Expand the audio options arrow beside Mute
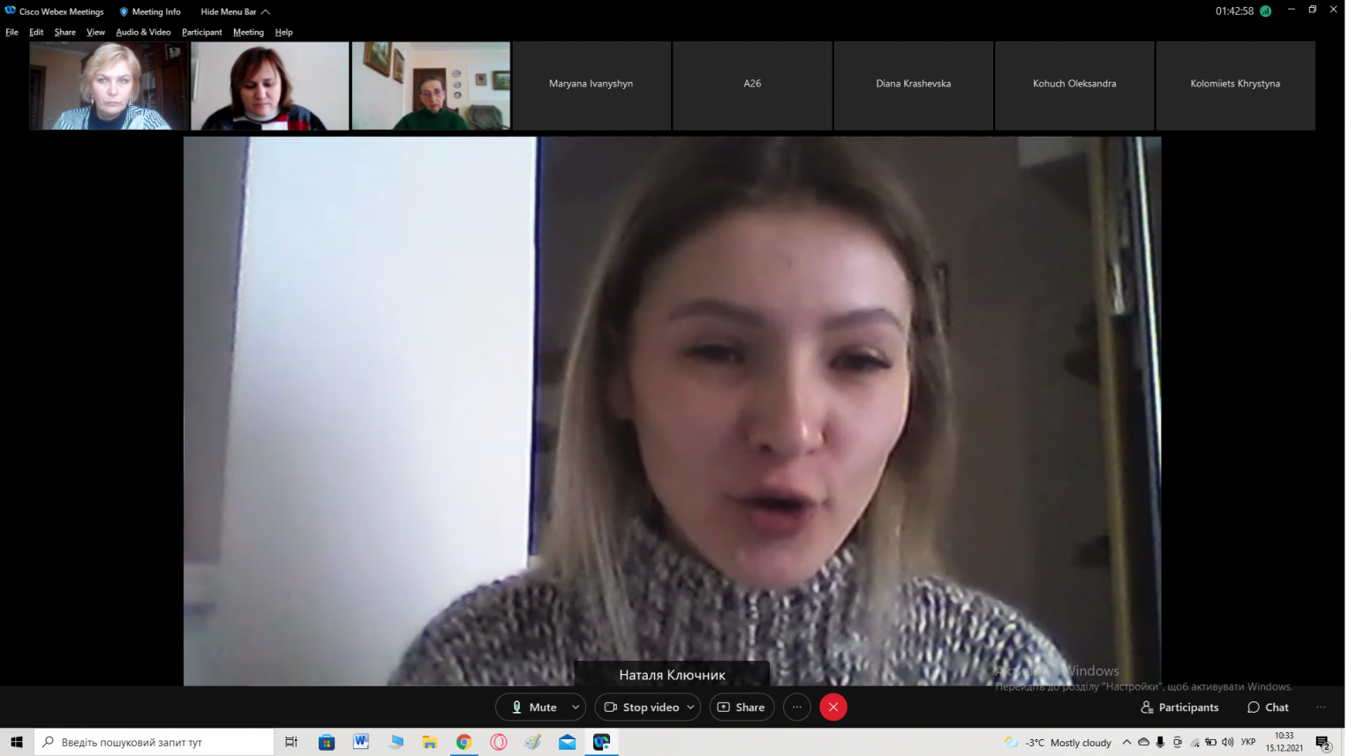The image size is (1356, 756). click(576, 707)
